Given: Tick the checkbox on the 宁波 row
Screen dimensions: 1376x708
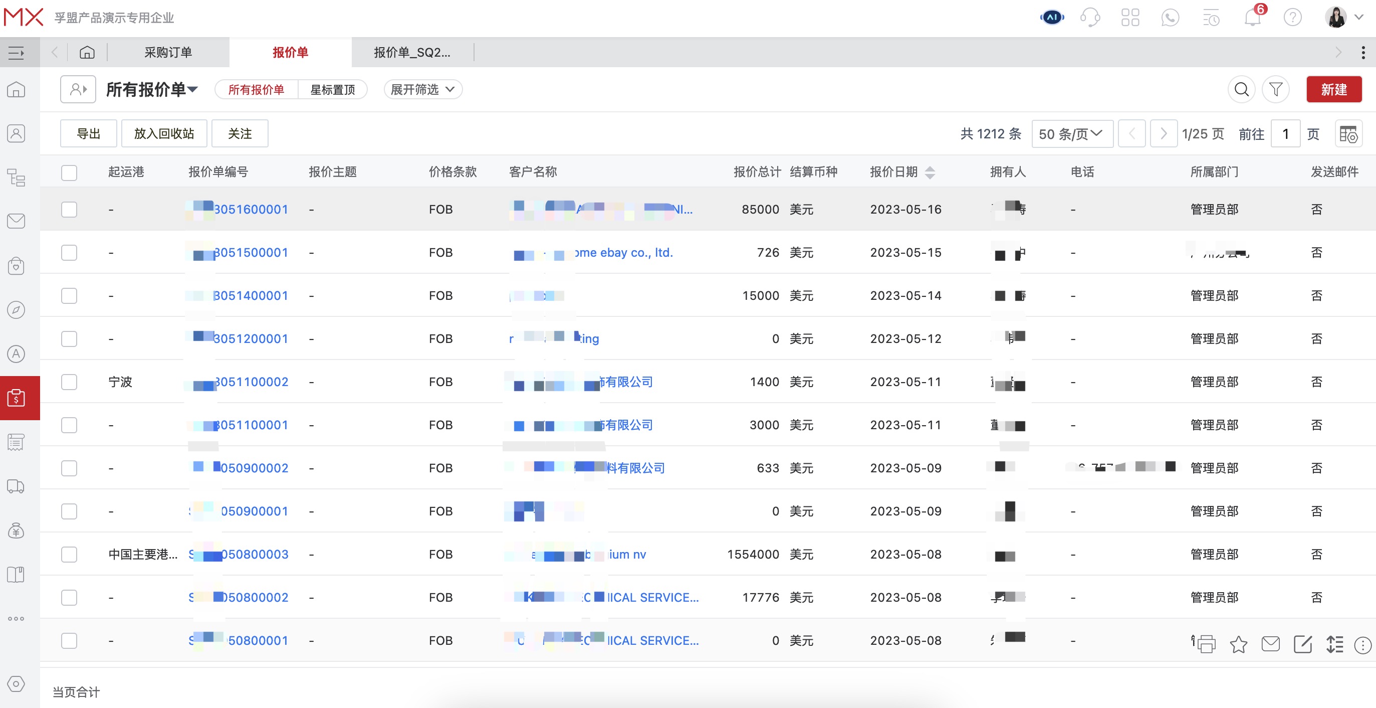Looking at the screenshot, I should 69,382.
